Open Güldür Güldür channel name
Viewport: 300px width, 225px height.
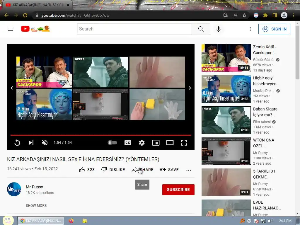pos(264,60)
